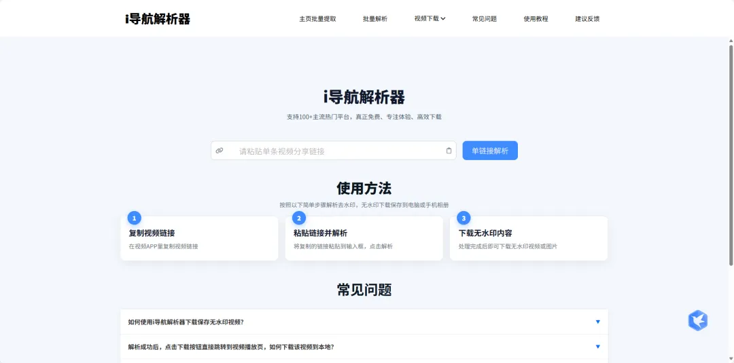The height and width of the screenshot is (363, 734).
Task: Go to the 批量解析 page
Action: 375,19
